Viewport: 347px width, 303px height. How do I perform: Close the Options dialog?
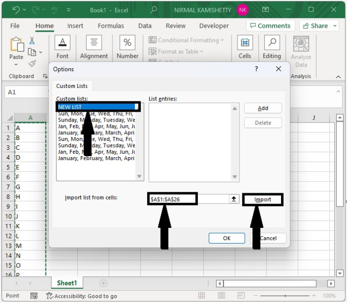point(279,69)
